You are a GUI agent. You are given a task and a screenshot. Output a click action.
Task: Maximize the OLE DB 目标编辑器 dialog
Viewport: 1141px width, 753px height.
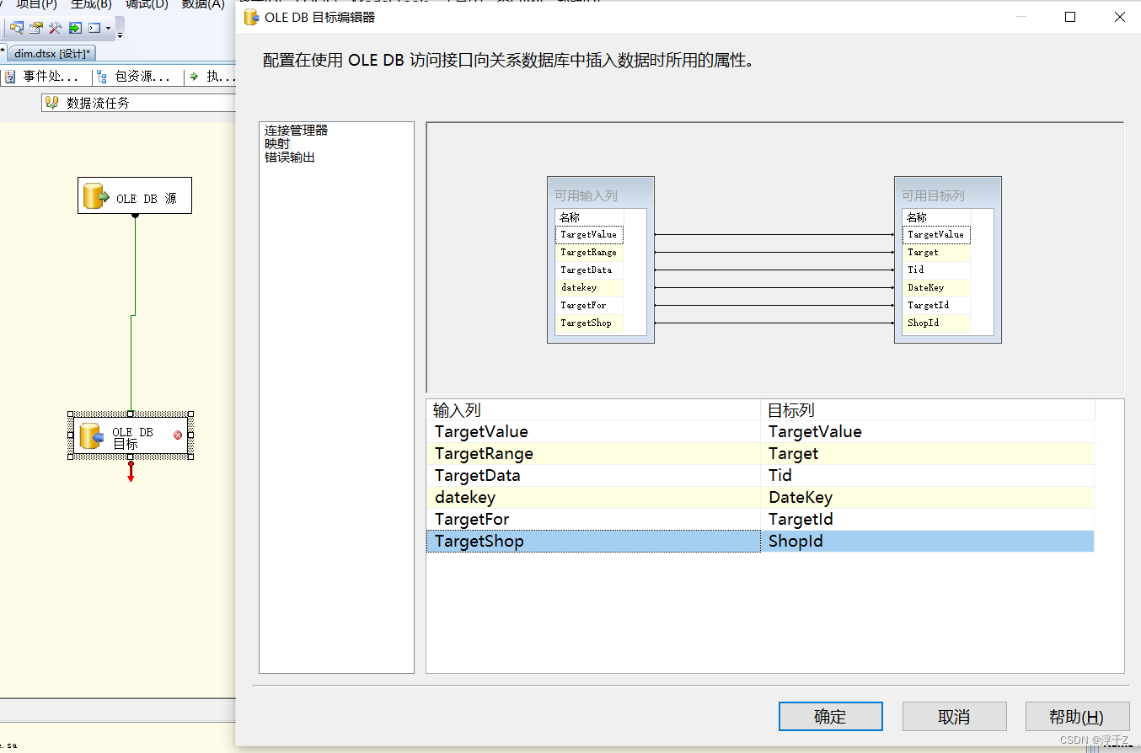1070,17
